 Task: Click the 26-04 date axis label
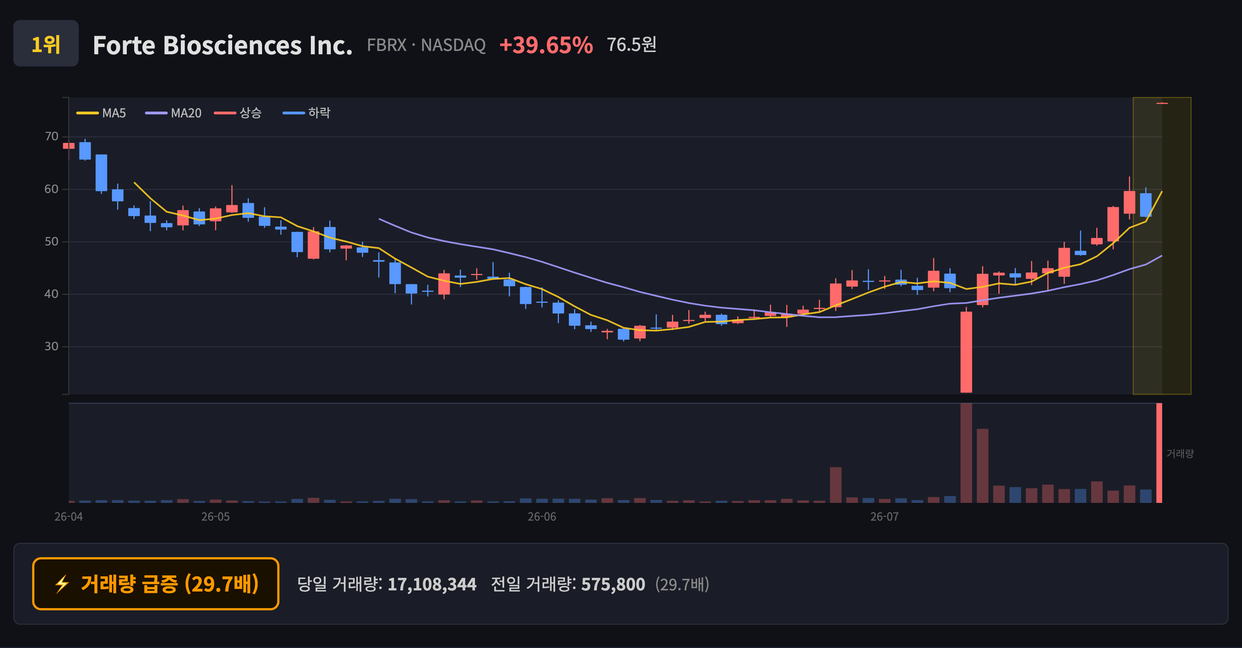(68, 517)
